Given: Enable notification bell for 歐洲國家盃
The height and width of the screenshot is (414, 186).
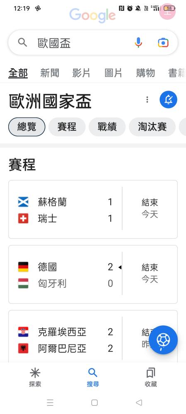Looking at the screenshot, I should (168, 99).
